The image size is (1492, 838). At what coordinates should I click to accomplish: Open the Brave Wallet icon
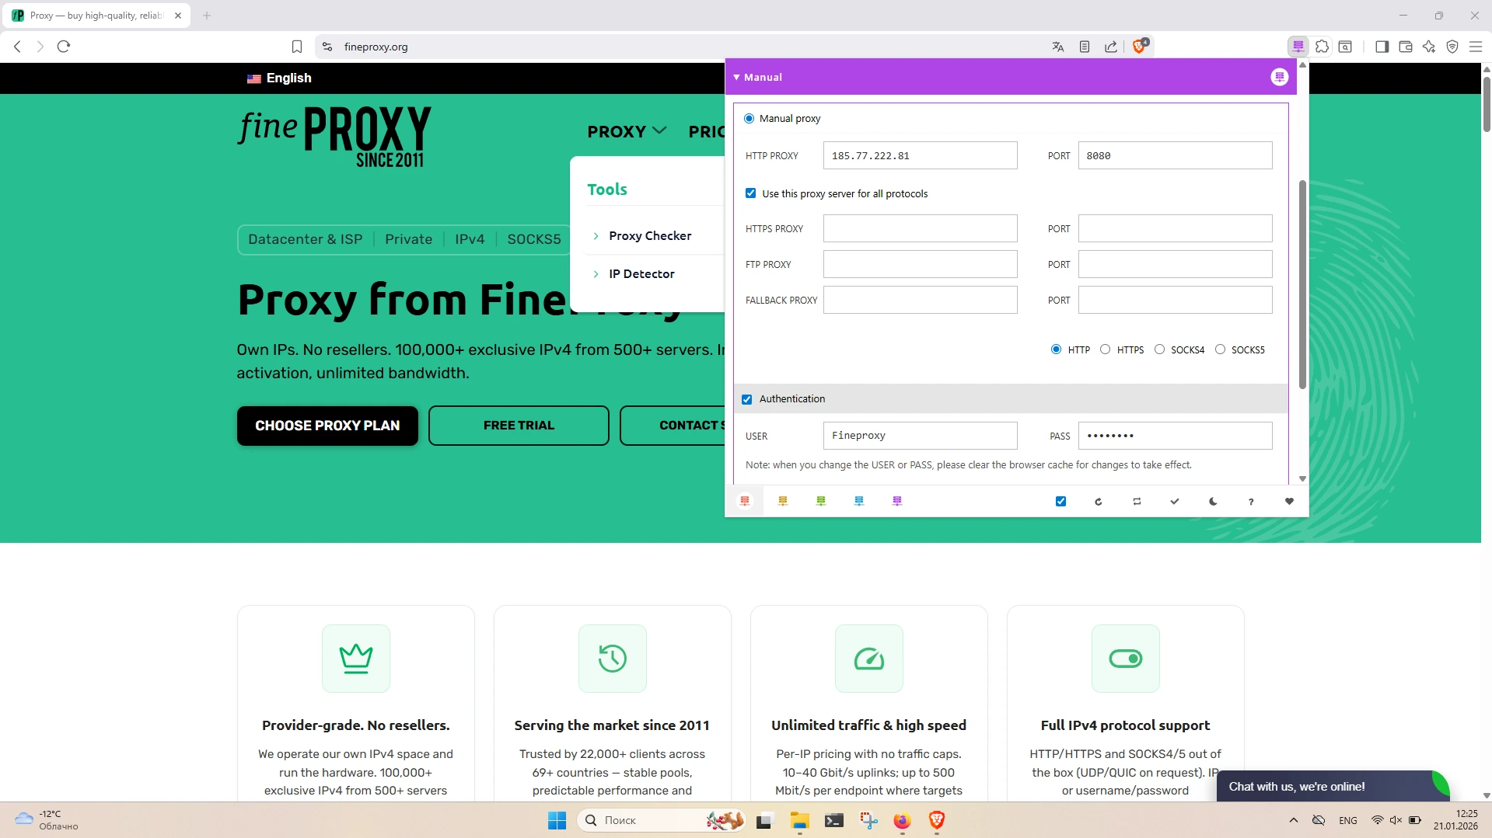(1406, 47)
